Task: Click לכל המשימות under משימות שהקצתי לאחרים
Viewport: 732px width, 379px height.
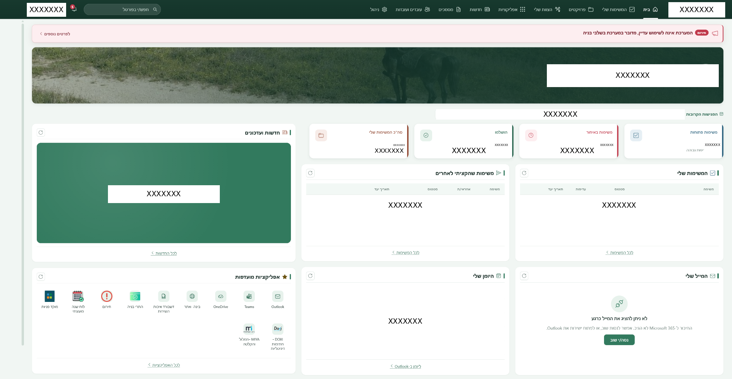Action: tap(406, 253)
